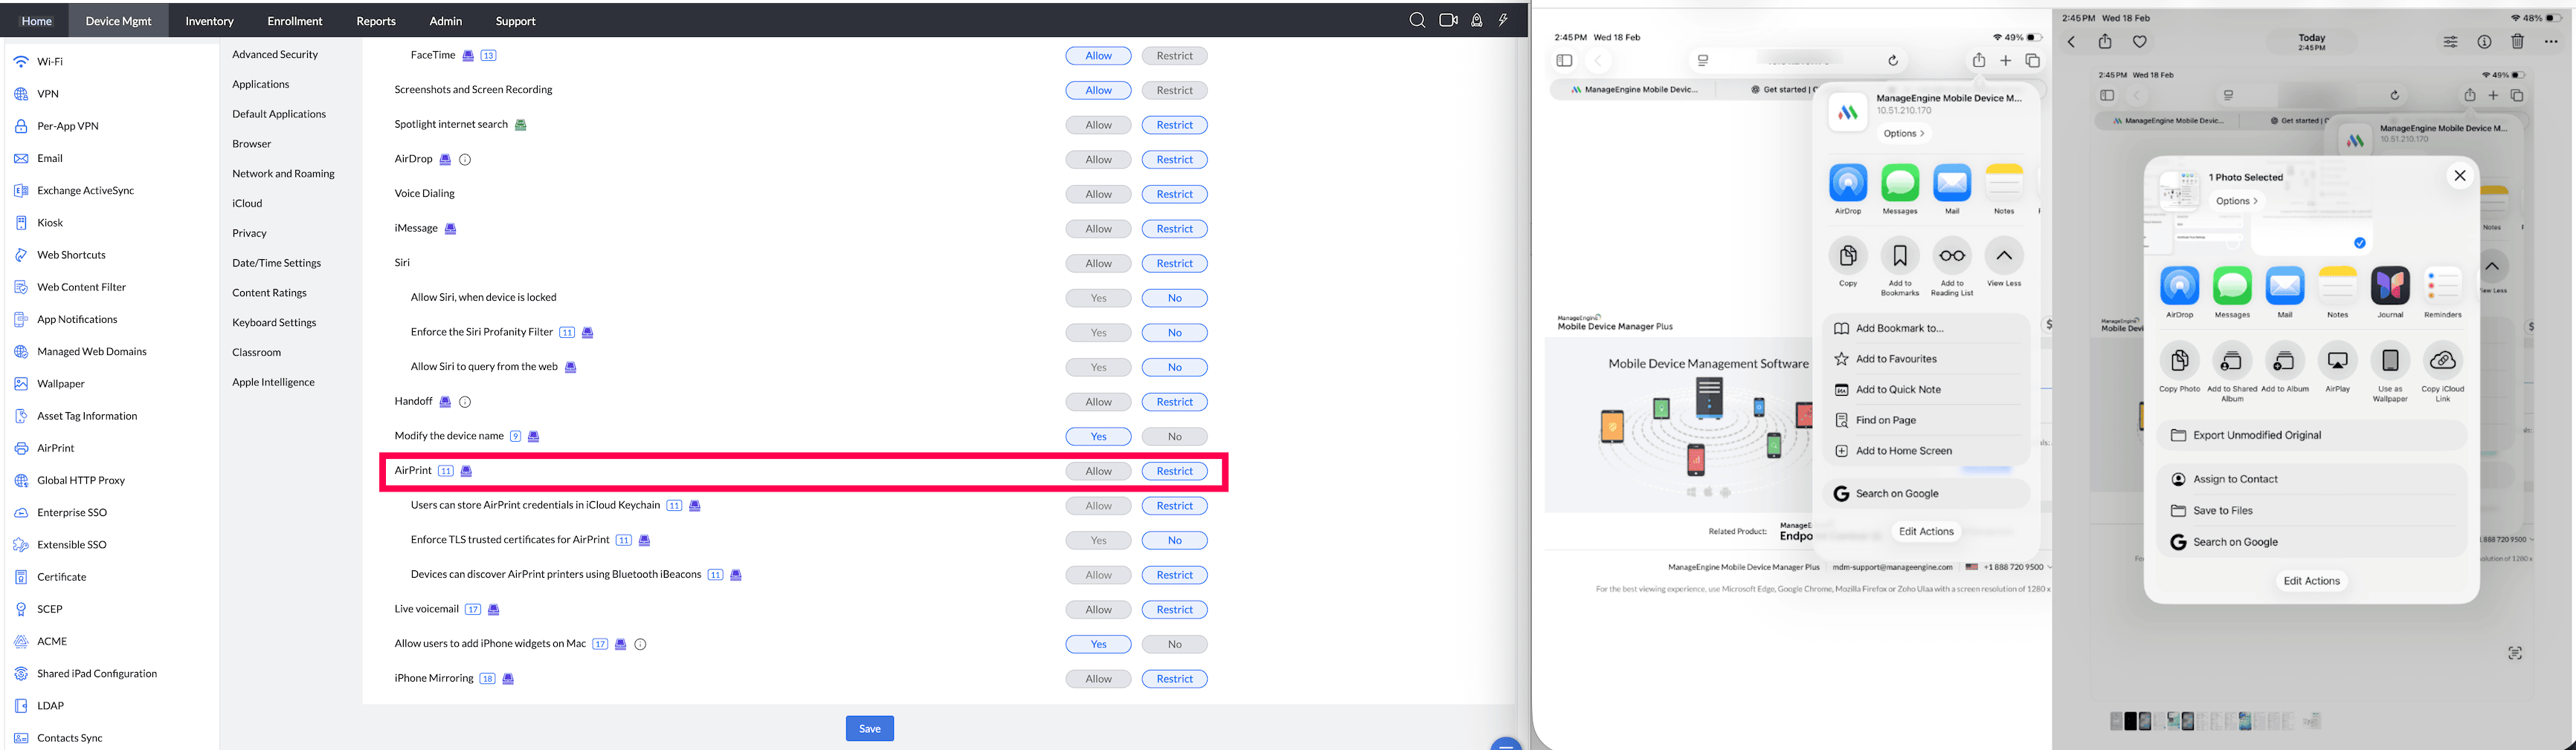
Task: Tap the Reminders icon in photo share sheet
Action: click(x=2443, y=286)
